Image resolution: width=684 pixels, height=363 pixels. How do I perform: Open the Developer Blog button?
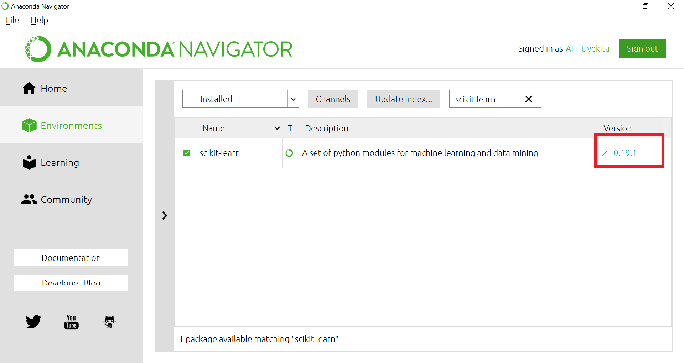71,283
